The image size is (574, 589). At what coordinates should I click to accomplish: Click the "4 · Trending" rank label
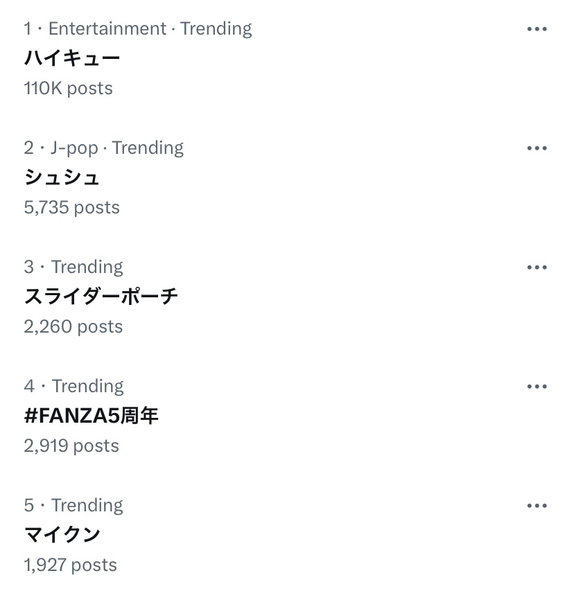tap(73, 387)
